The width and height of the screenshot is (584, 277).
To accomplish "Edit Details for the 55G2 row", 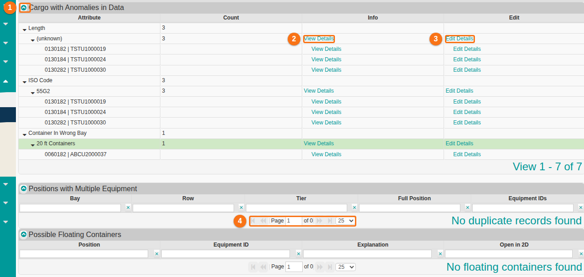I will coord(459,91).
